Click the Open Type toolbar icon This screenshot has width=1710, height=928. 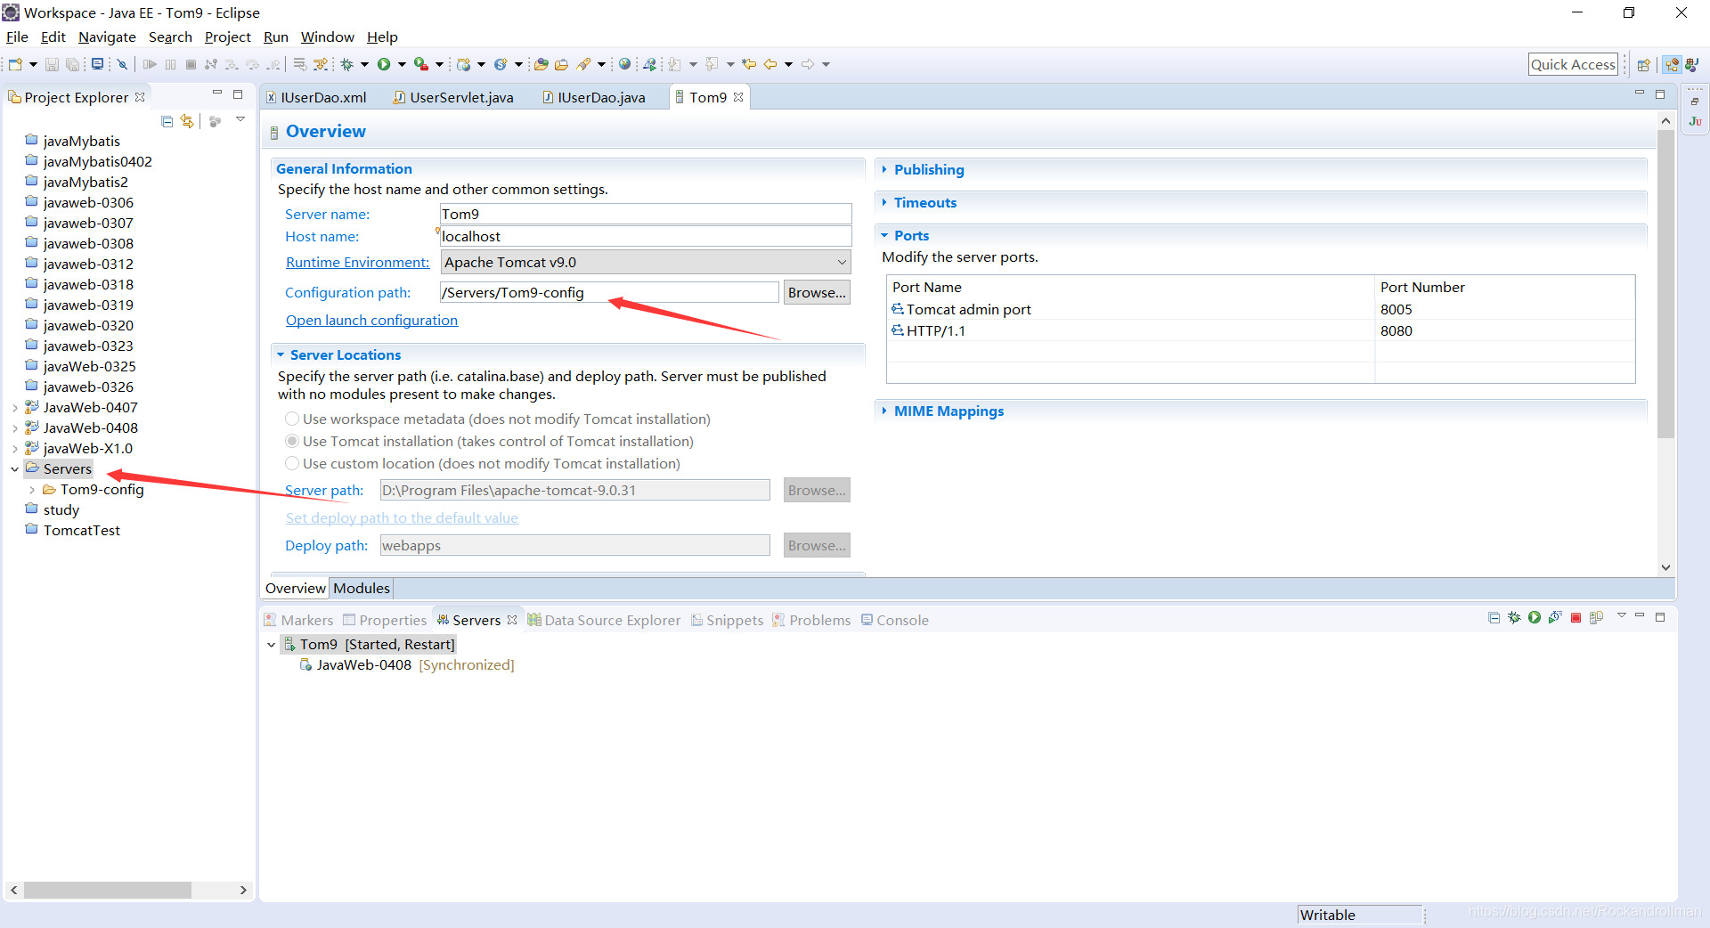coord(541,64)
